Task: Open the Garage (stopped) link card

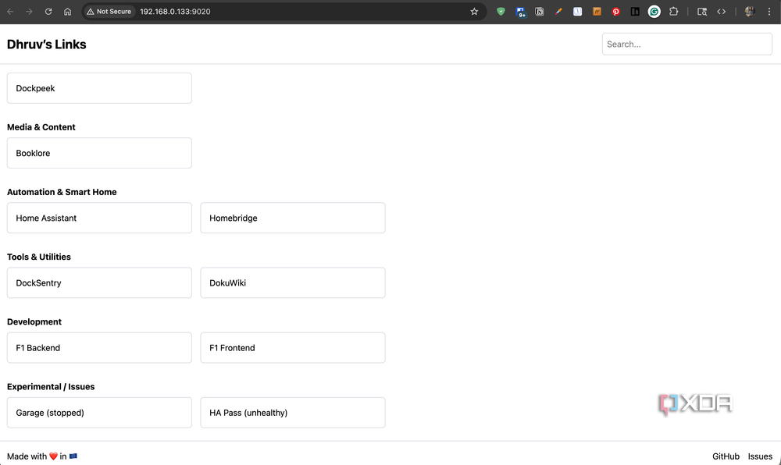Action: click(x=99, y=412)
